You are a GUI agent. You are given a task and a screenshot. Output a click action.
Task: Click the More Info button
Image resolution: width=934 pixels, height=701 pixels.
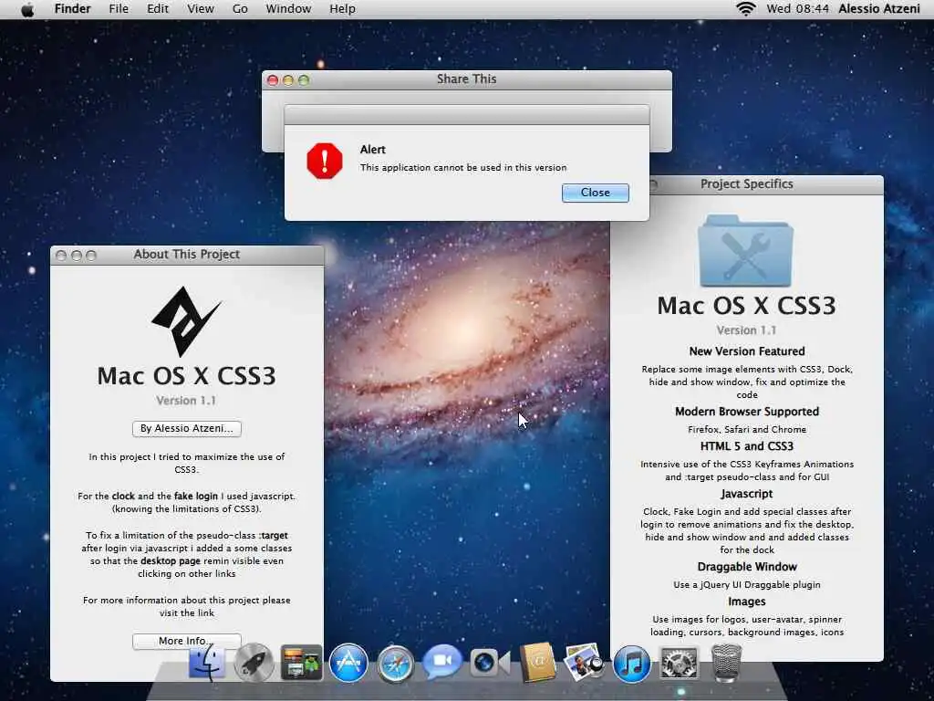pos(186,641)
